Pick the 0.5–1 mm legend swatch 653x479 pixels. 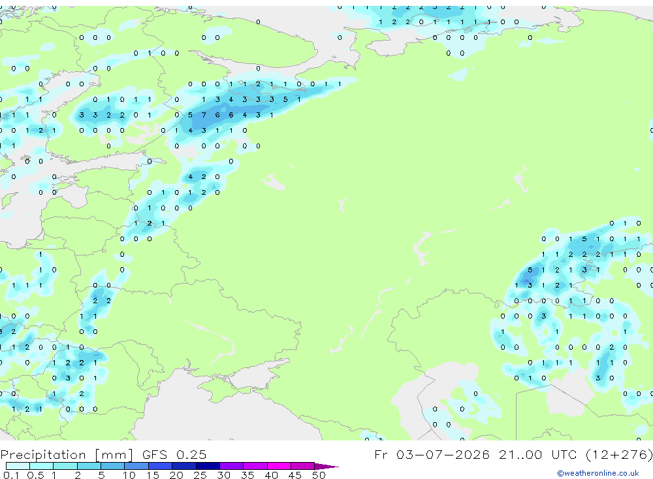(x=42, y=466)
